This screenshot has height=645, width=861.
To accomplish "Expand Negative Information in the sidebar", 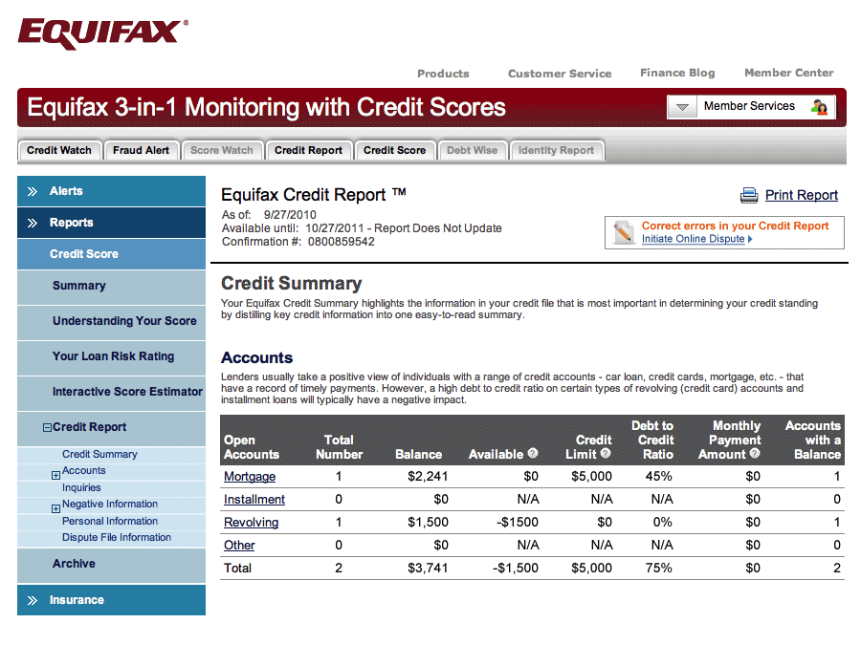I will [55, 508].
